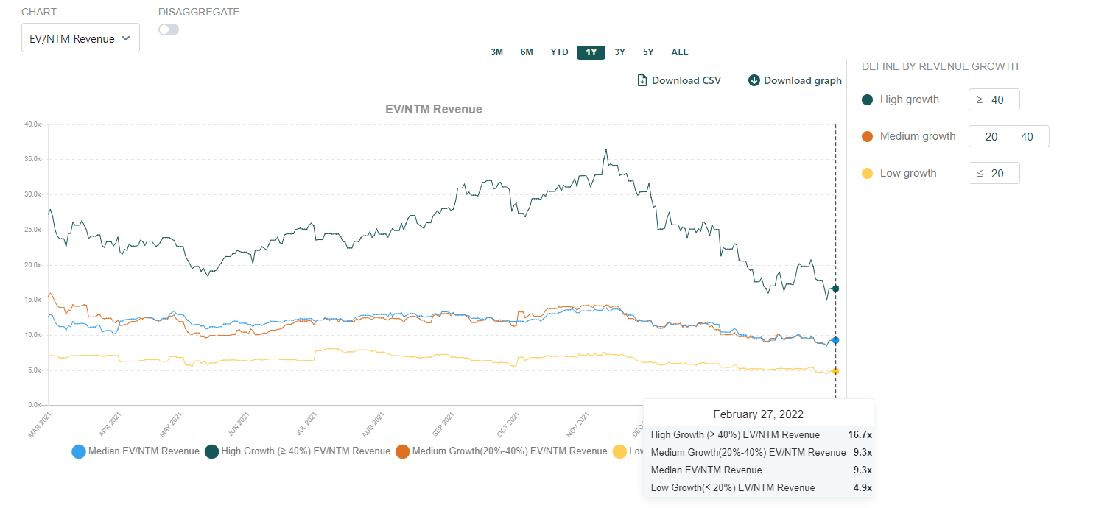Viewport: 1096px width, 508px height.
Task: Select the yellow Low Growth legend marker
Action: [x=621, y=451]
